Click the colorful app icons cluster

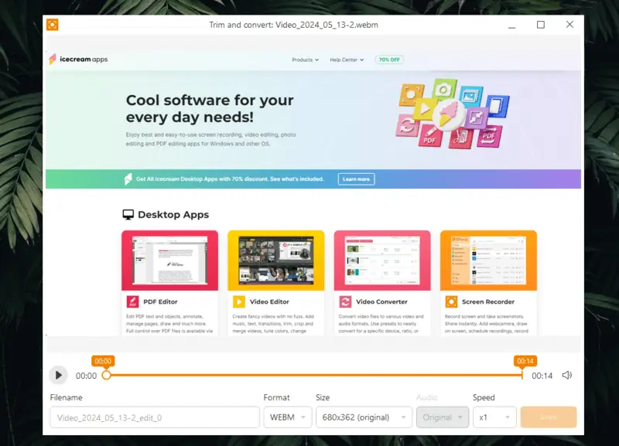pos(453,114)
